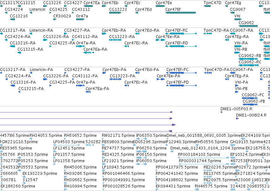
Task: Select EST RP003184103.5prime
Action: coord(203,158)
